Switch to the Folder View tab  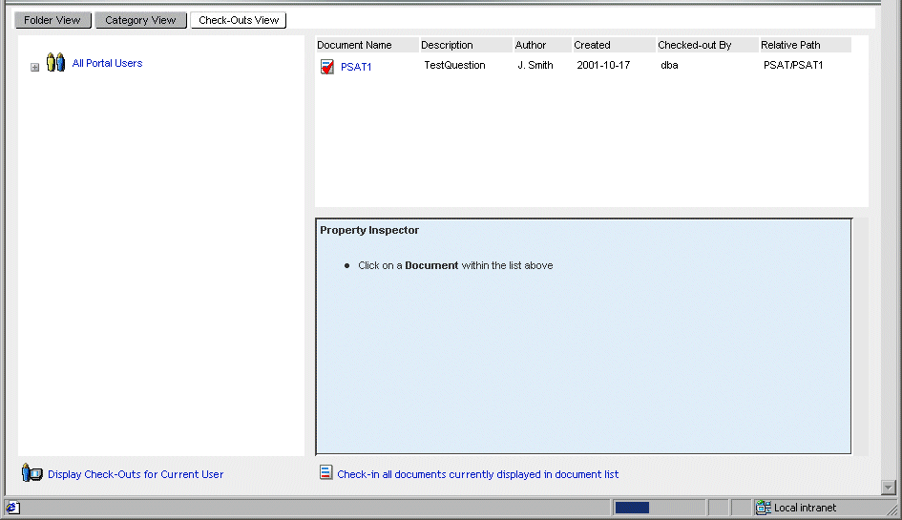click(52, 20)
